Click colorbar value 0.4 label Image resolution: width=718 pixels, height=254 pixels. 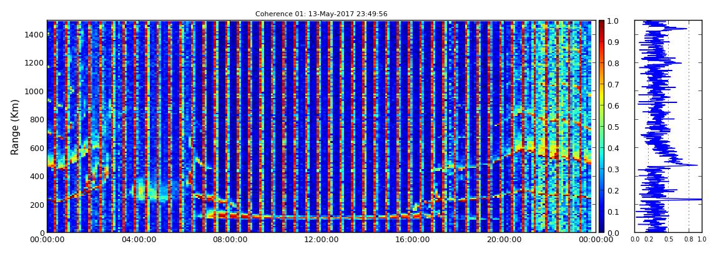click(x=612, y=149)
